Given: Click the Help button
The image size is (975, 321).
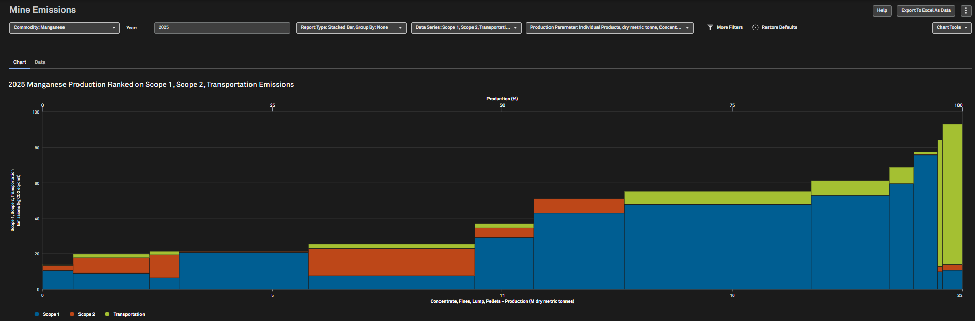Looking at the screenshot, I should tap(882, 10).
